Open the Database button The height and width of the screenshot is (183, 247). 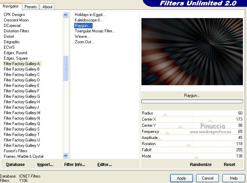15,165
